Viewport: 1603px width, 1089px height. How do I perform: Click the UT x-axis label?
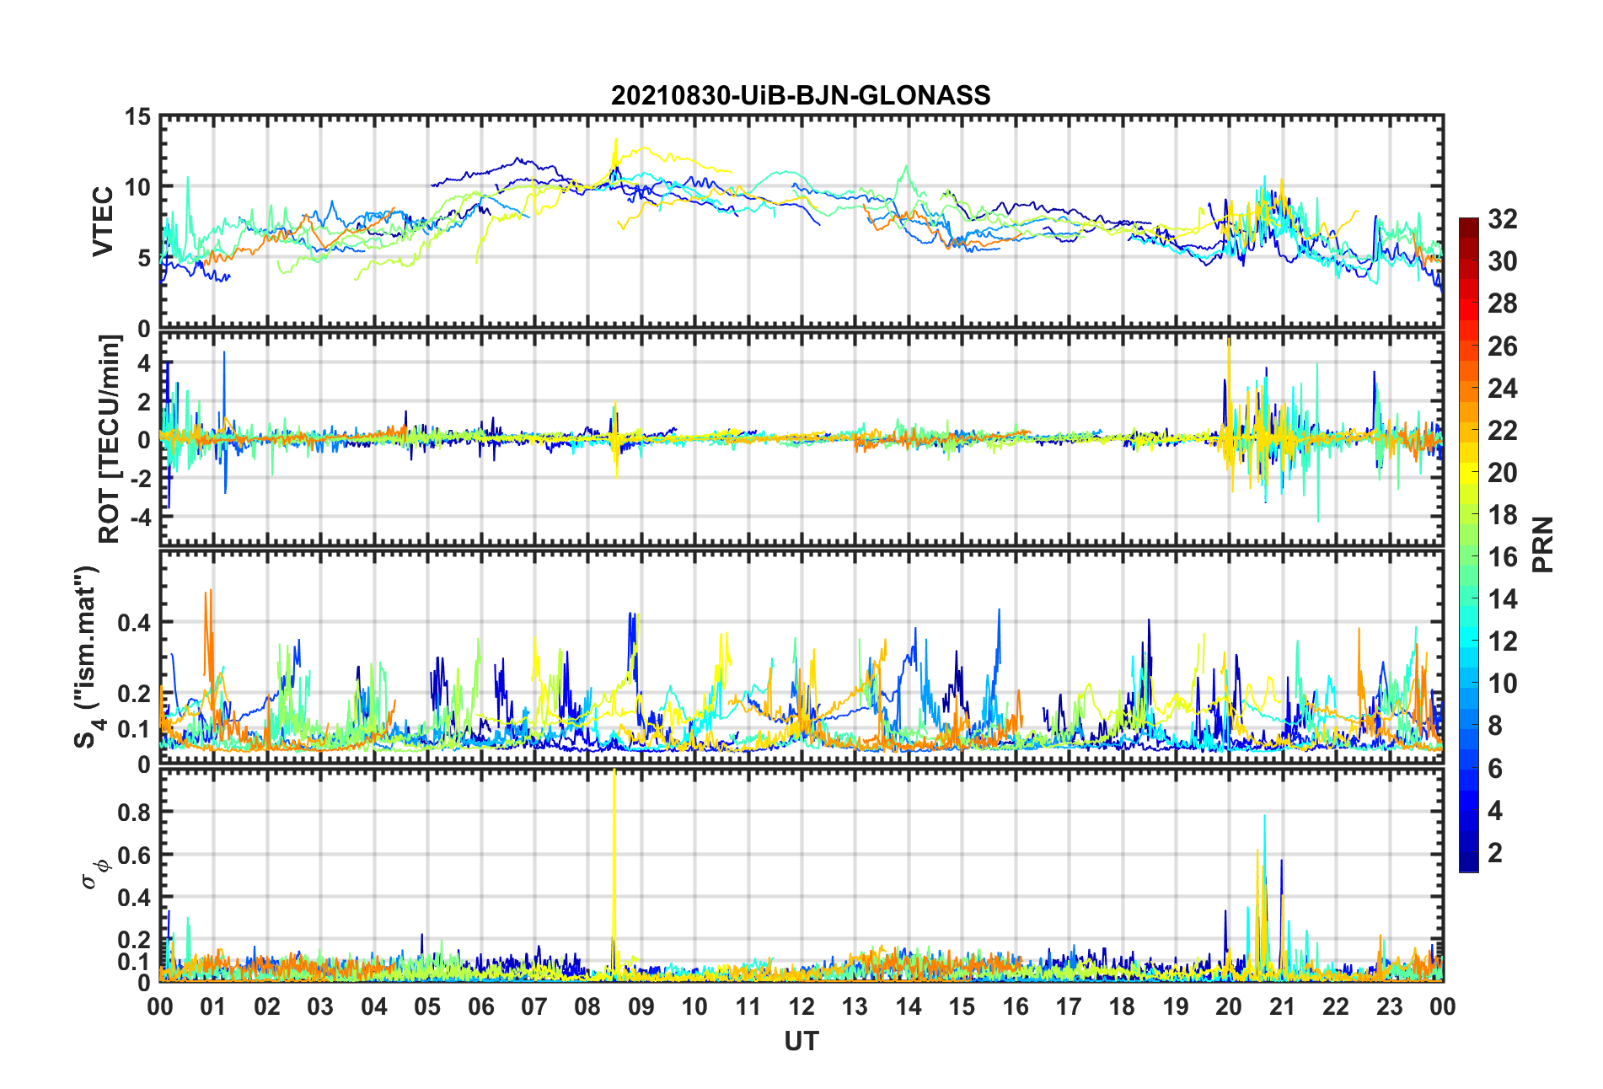(x=801, y=1042)
